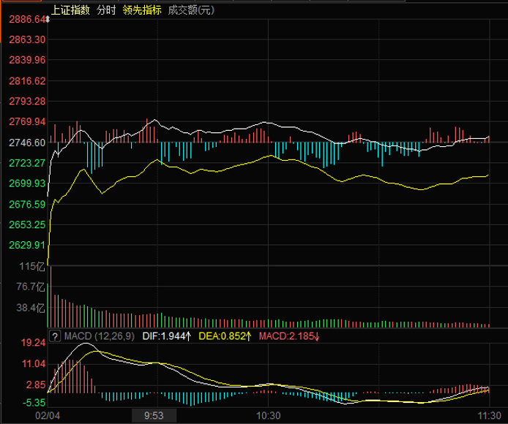
Task: Click the down arrow after MACD value
Action: point(317,336)
